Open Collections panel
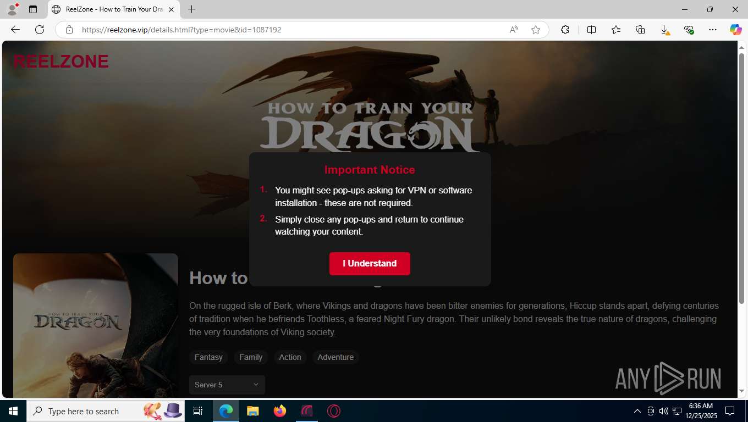Image resolution: width=748 pixels, height=422 pixels. pos(640,30)
